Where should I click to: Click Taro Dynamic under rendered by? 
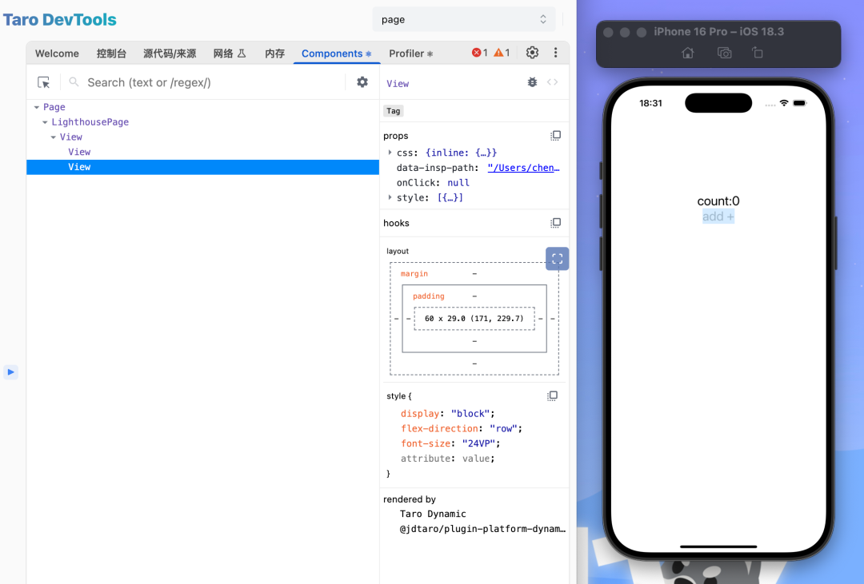pyautogui.click(x=433, y=514)
